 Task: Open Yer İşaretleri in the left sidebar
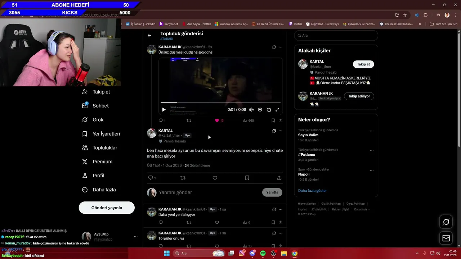[101, 134]
